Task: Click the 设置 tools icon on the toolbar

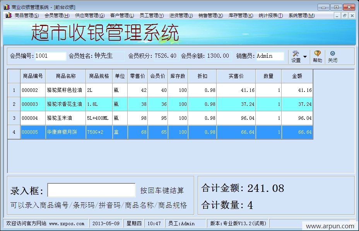Action: 296,56
